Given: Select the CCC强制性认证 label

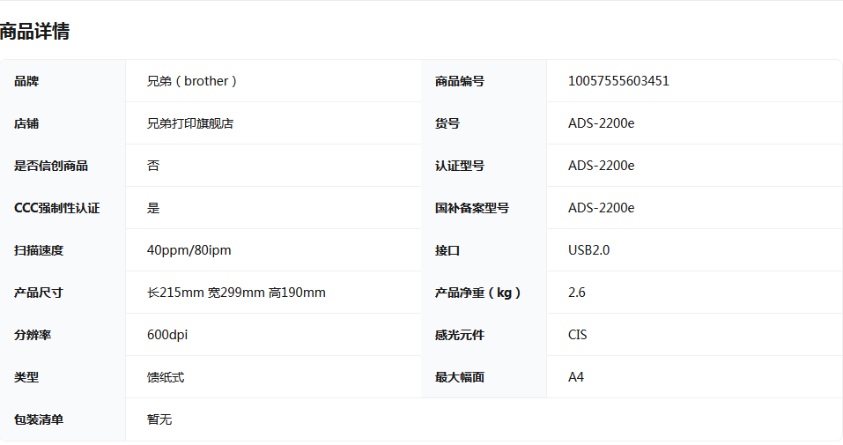Looking at the screenshot, I should coord(57,208).
